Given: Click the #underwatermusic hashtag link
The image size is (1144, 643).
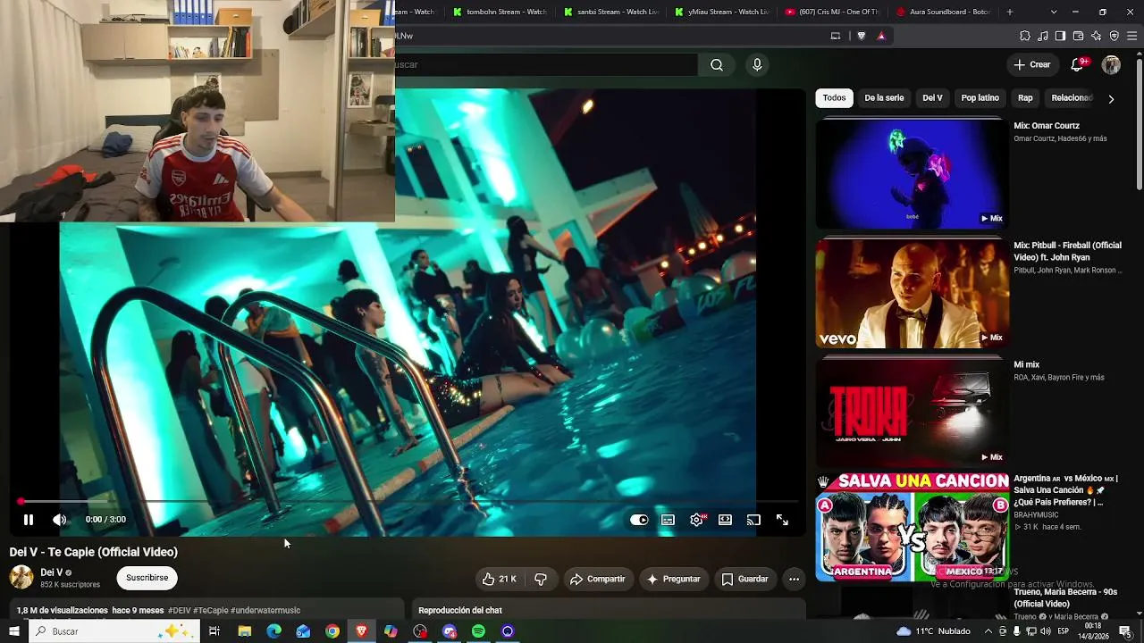Looking at the screenshot, I should click(x=265, y=611).
